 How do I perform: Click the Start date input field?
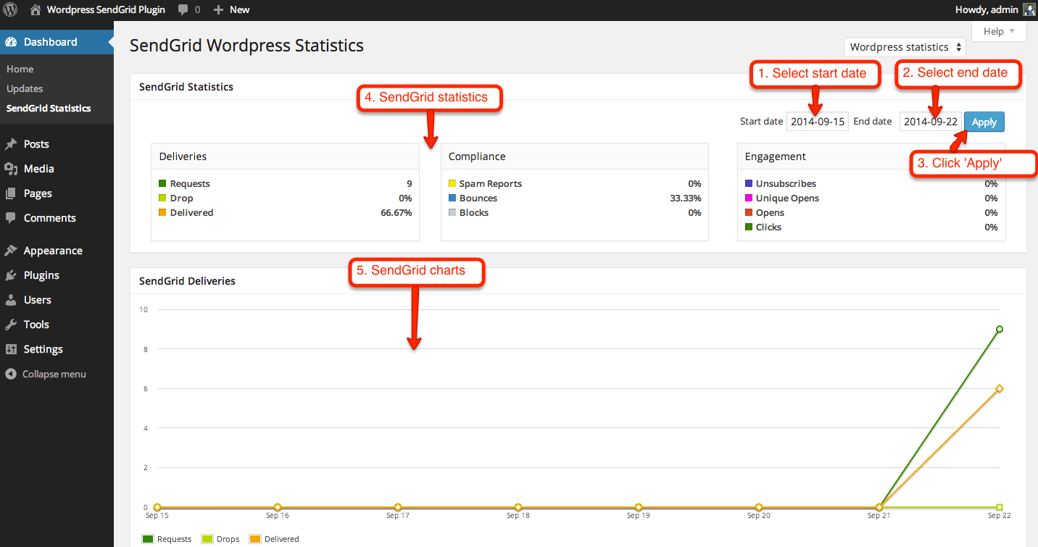pos(817,122)
